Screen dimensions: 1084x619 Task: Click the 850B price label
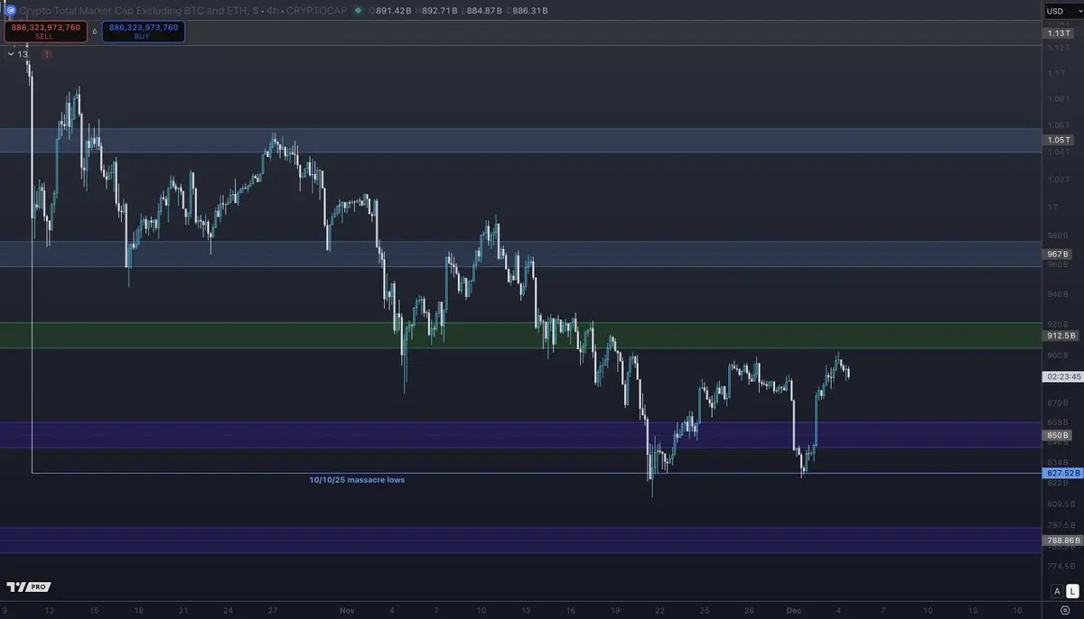point(1058,435)
